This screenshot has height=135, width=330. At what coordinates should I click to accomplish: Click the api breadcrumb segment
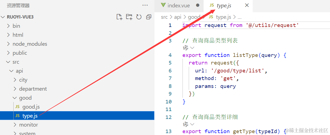[x=178, y=17]
